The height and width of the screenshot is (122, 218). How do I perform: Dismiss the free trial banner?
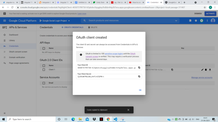click(x=198, y=14)
